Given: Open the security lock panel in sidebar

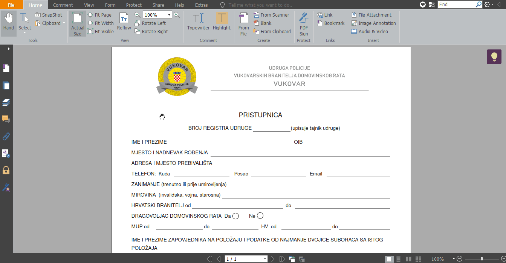Looking at the screenshot, I should [x=6, y=170].
